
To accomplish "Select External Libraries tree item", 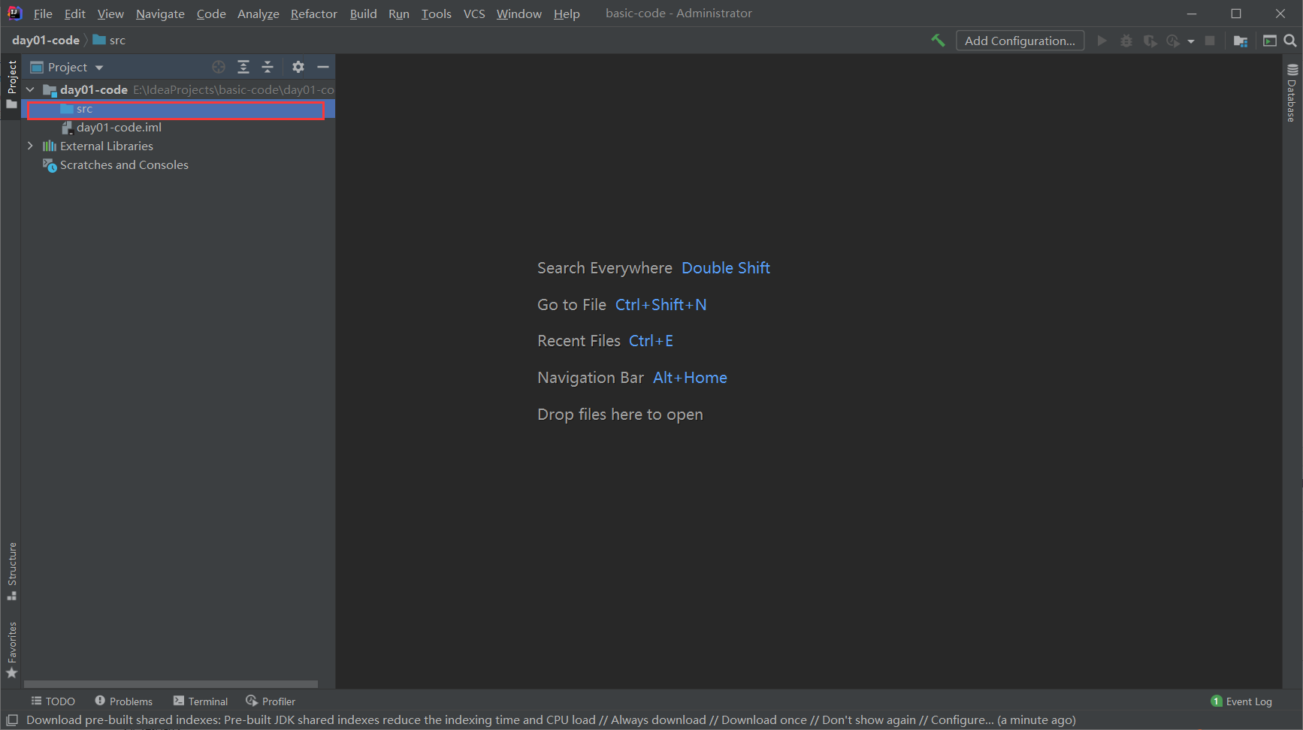I will coord(106,146).
